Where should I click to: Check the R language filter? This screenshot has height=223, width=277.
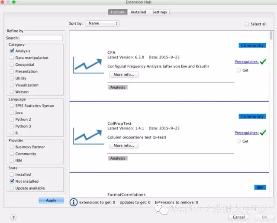pos(12,133)
